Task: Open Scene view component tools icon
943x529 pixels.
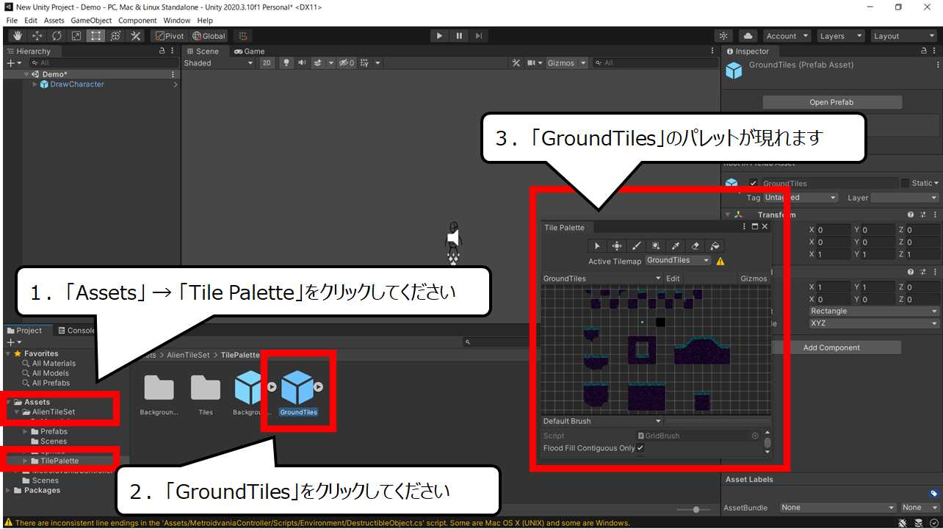Action: point(516,63)
